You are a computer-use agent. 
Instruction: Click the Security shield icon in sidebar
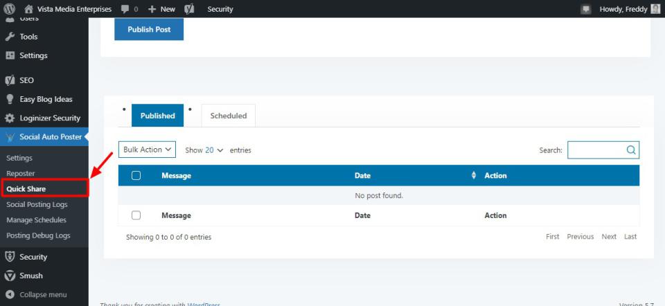(x=10, y=257)
